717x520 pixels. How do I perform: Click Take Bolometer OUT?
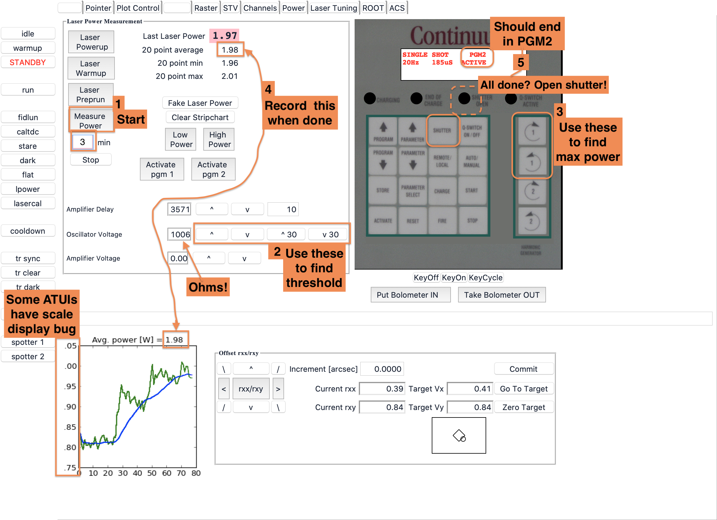click(x=502, y=294)
